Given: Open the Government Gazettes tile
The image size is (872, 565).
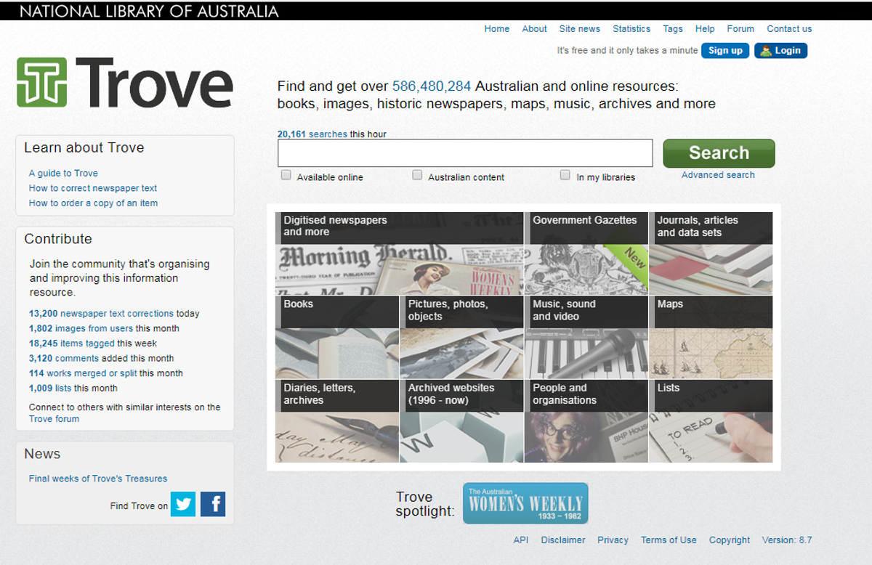Looking at the screenshot, I should coord(586,253).
